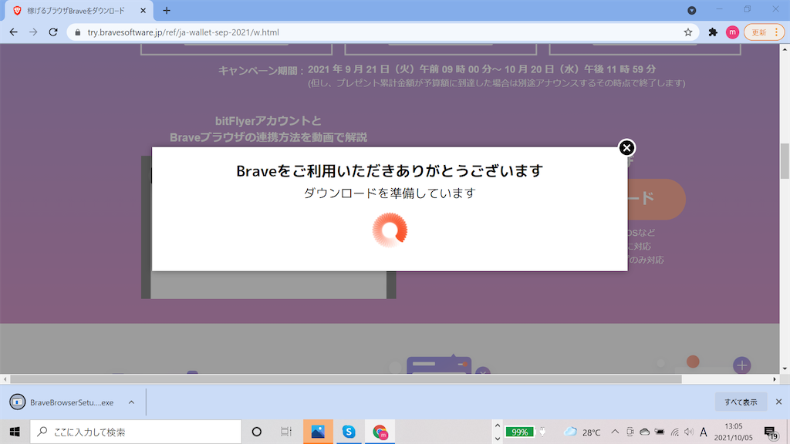Reload the current page
The height and width of the screenshot is (444, 790).
point(53,32)
